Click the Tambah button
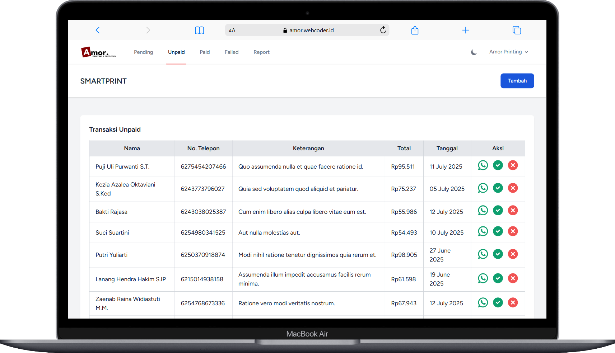615x353 pixels. 517,81
